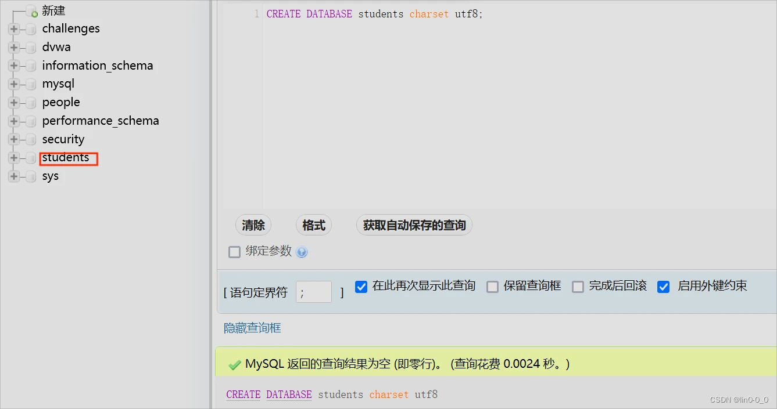The height and width of the screenshot is (409, 777).
Task: Select the sys database in tree
Action: tap(51, 176)
